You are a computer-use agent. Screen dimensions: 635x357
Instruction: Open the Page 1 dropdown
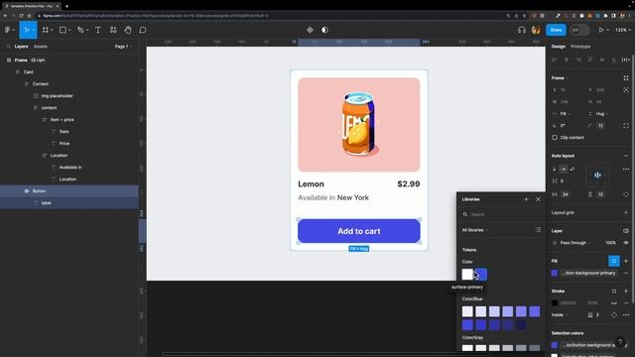[x=123, y=47]
